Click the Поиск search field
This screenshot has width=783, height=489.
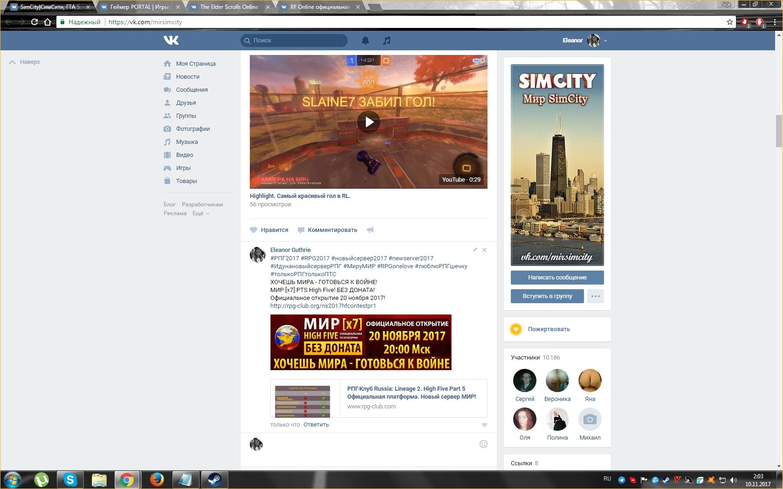tap(294, 41)
